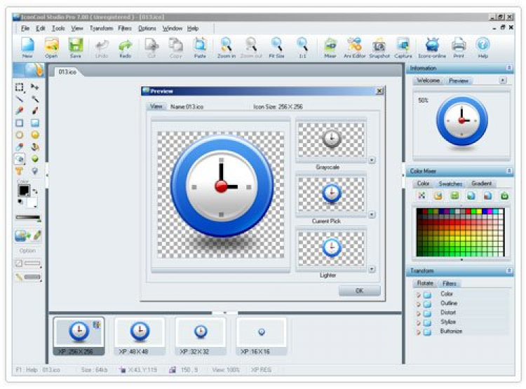
Task: Open Help from the toolbar
Action: (x=483, y=48)
